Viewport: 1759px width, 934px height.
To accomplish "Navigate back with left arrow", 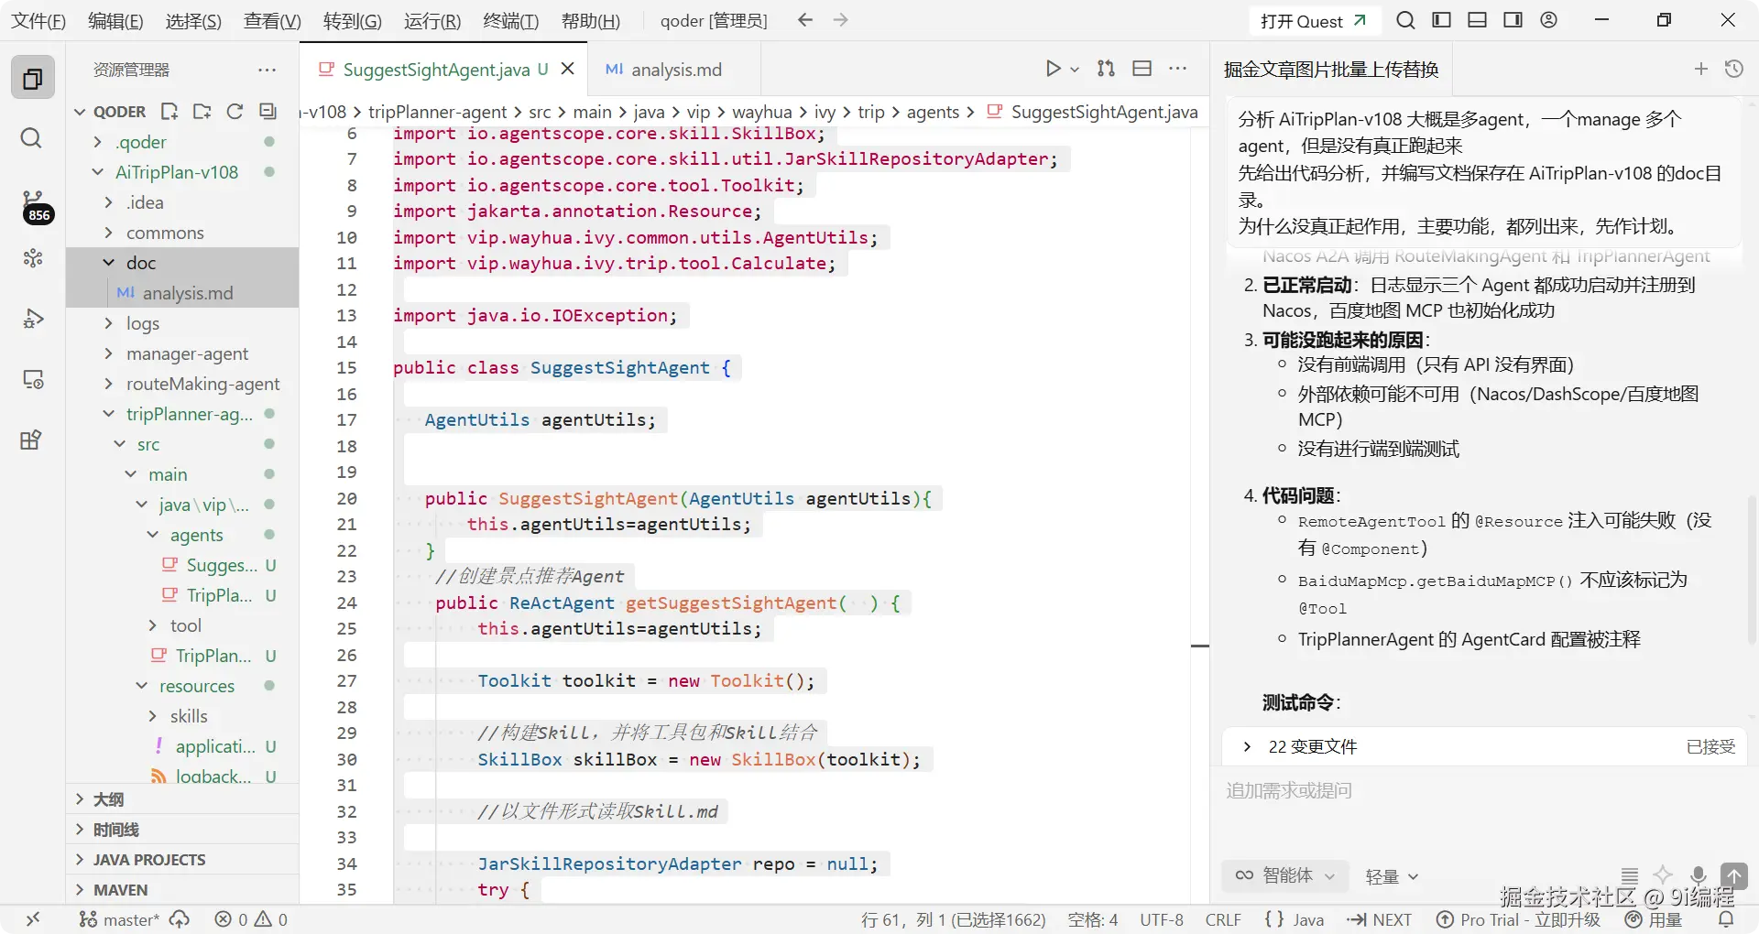I will (x=805, y=20).
